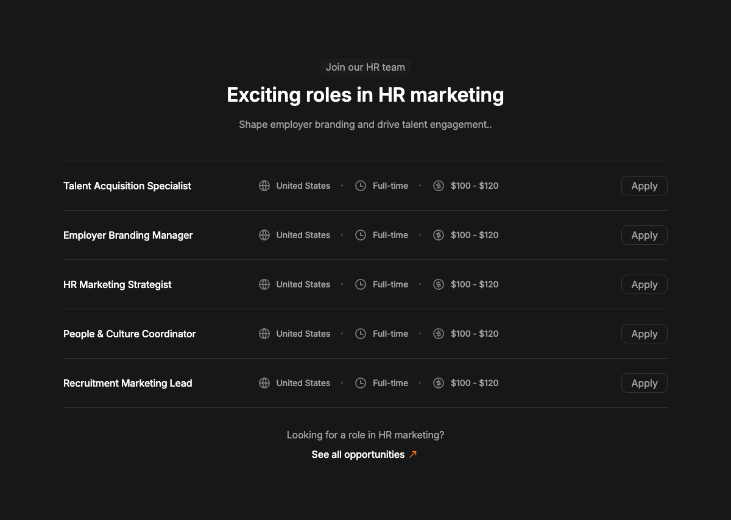
Task: Click globe icon in People & Culture Coordinator row
Action: click(264, 334)
